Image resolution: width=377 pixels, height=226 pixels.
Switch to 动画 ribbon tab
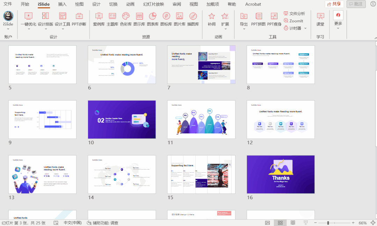(130, 4)
